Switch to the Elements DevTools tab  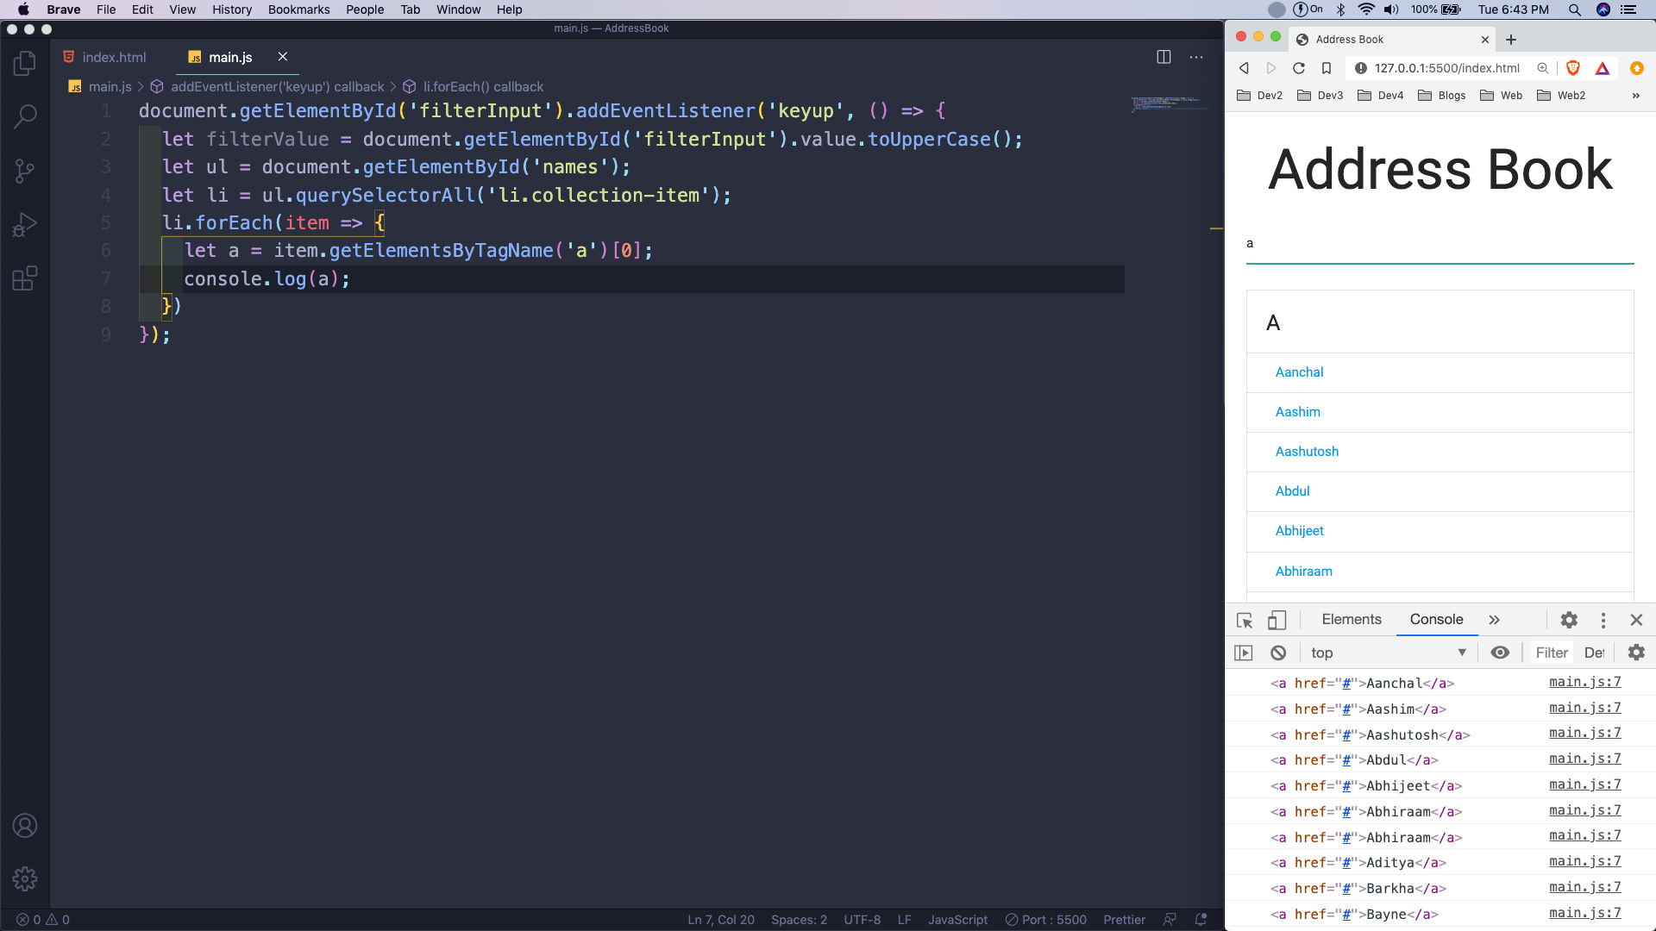pos(1352,620)
